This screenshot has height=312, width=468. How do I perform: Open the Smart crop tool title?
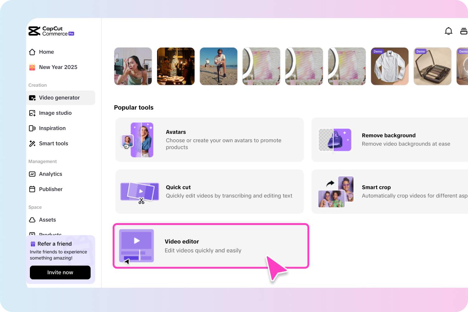tap(376, 187)
